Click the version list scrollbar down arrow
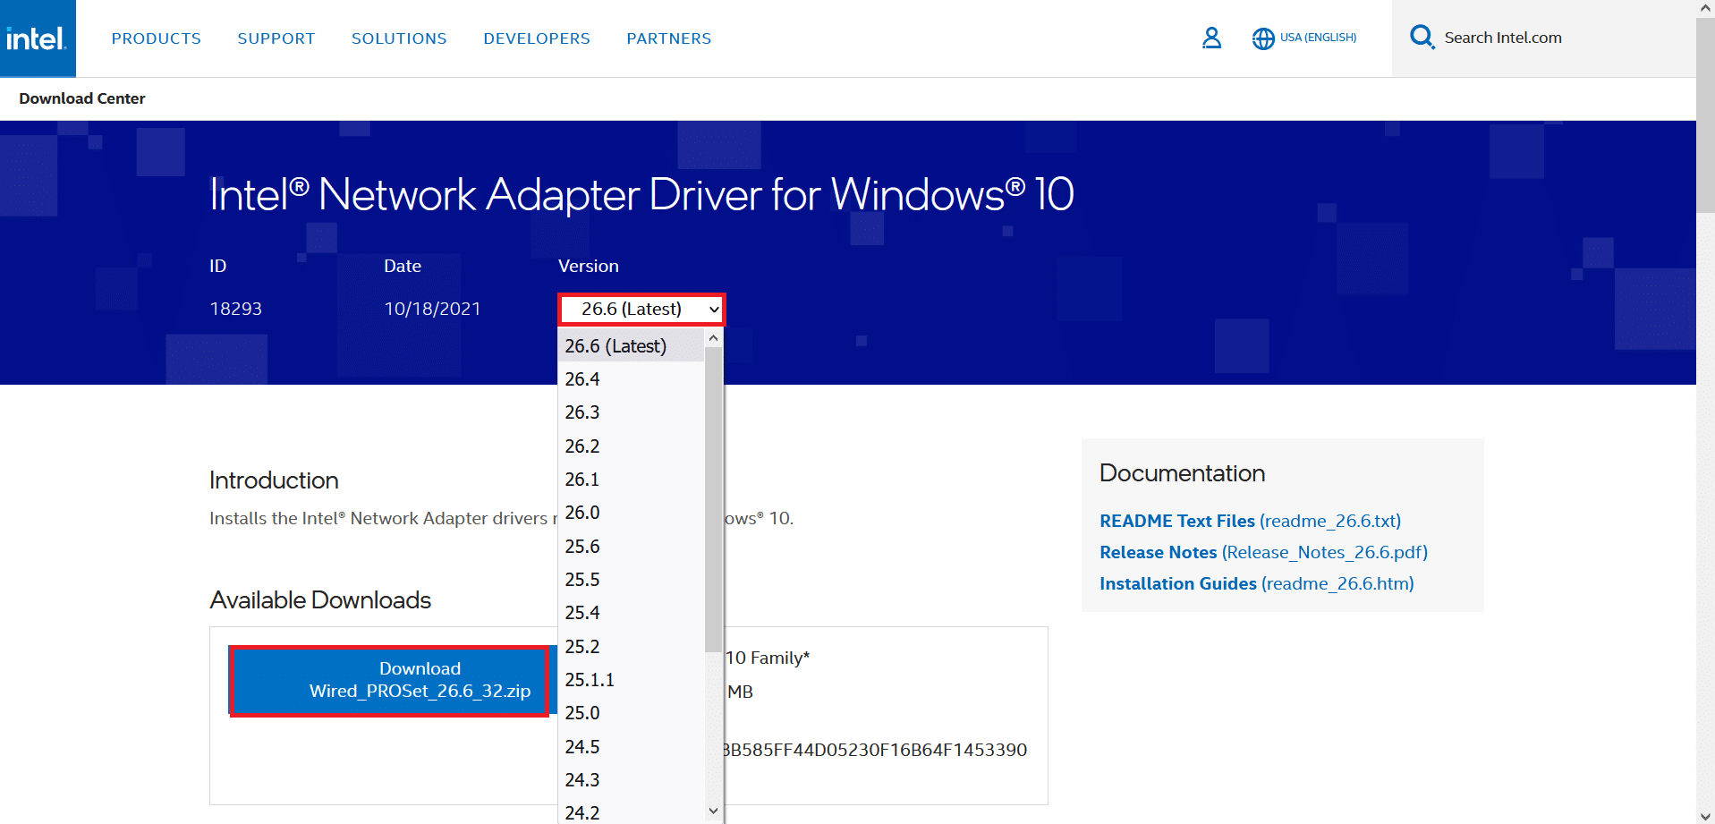The height and width of the screenshot is (824, 1715). coord(713,811)
